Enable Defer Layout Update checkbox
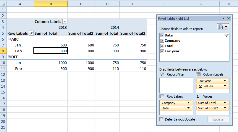Image resolution: width=238 pixels, height=132 pixels. pos(161,119)
